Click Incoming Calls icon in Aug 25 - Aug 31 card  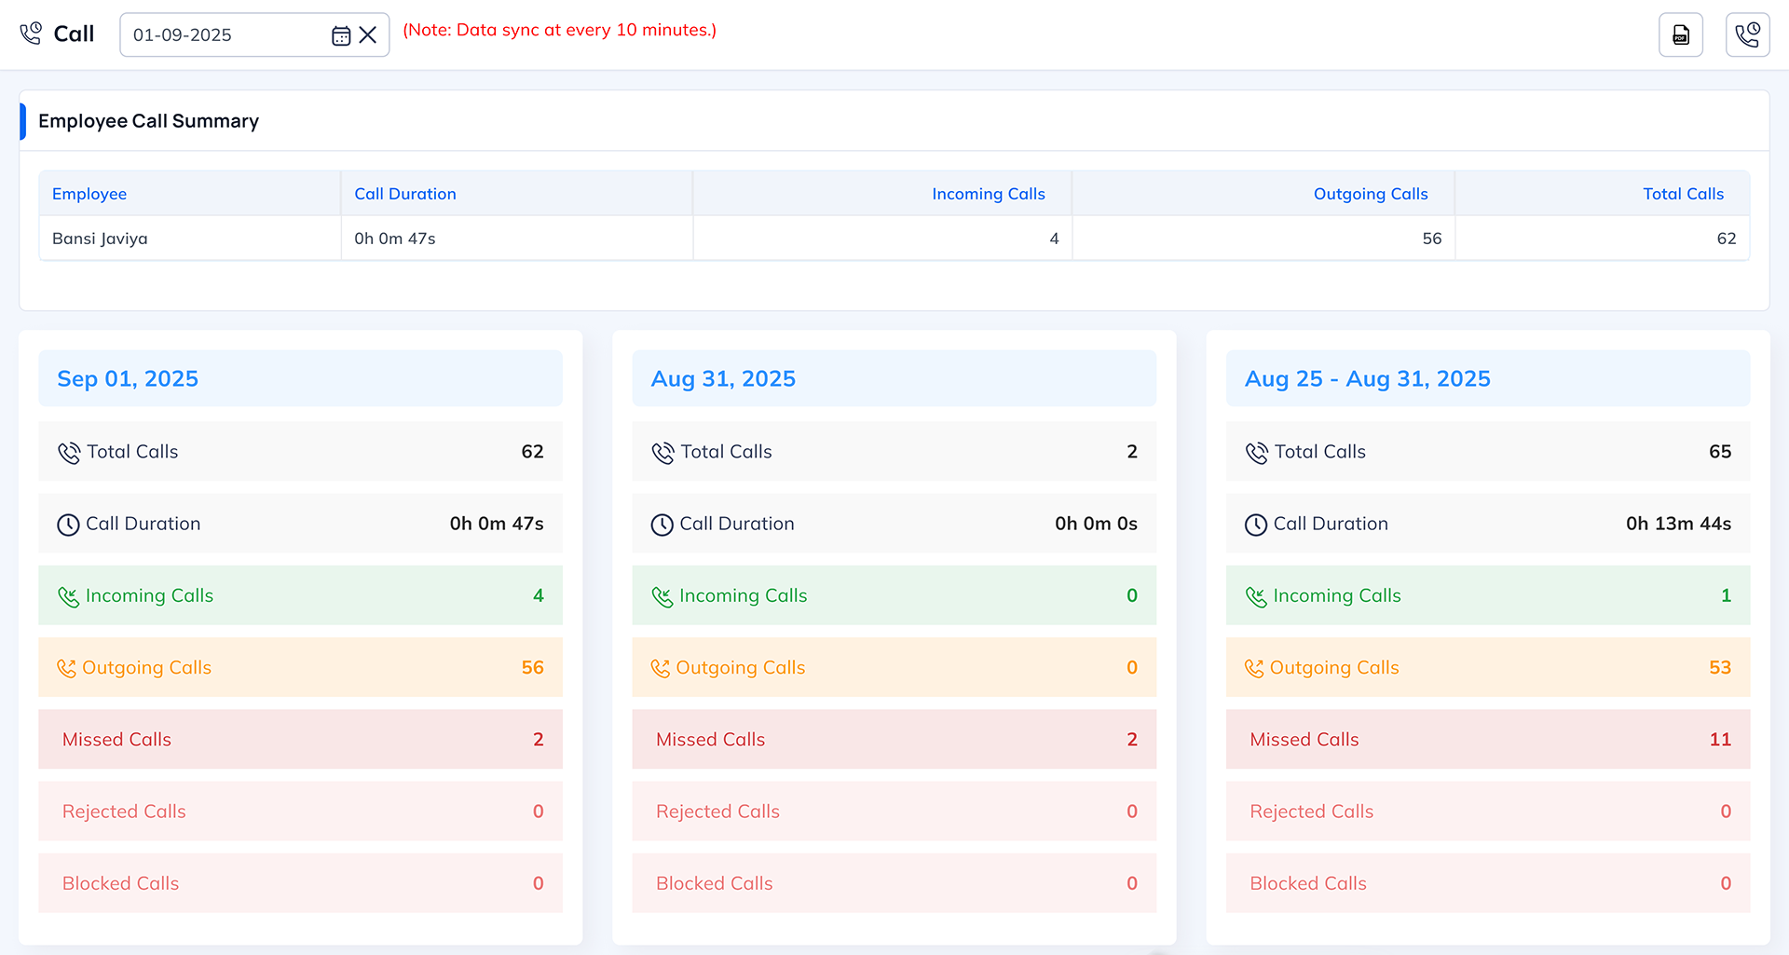tap(1255, 596)
